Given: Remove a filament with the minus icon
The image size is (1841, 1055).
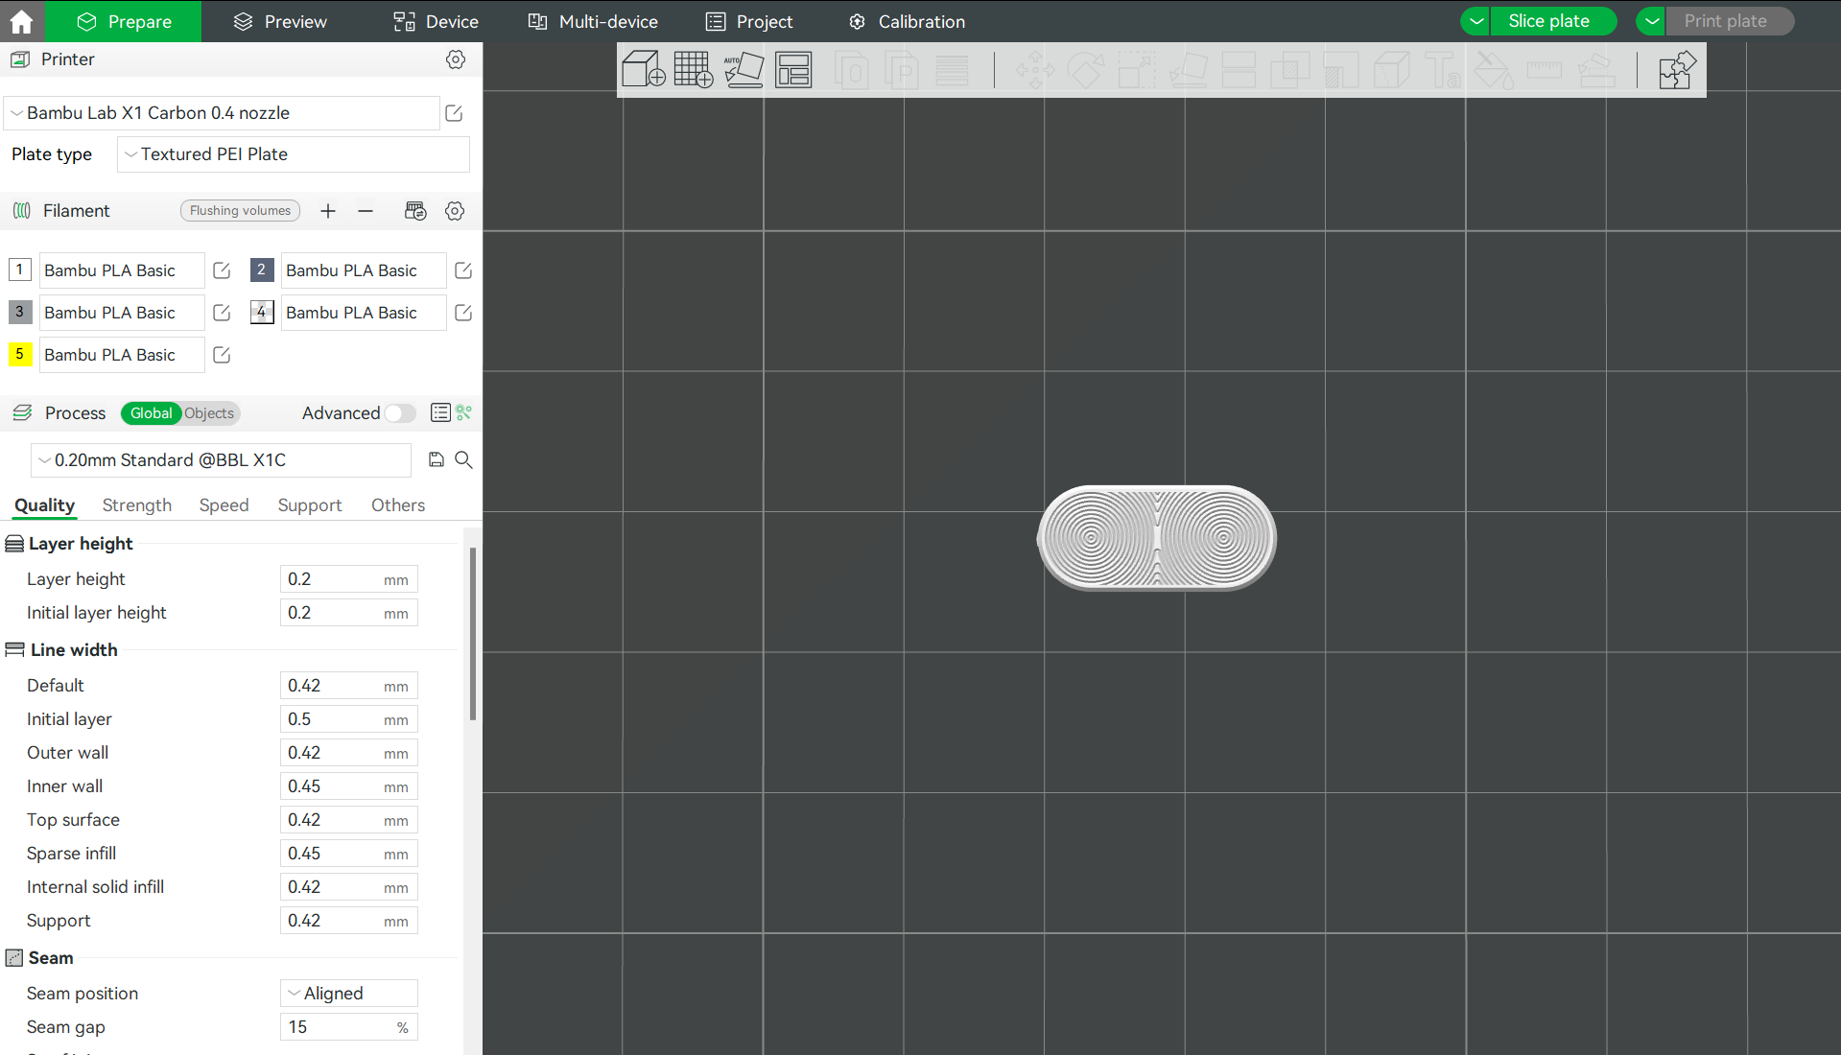Looking at the screenshot, I should point(366,211).
